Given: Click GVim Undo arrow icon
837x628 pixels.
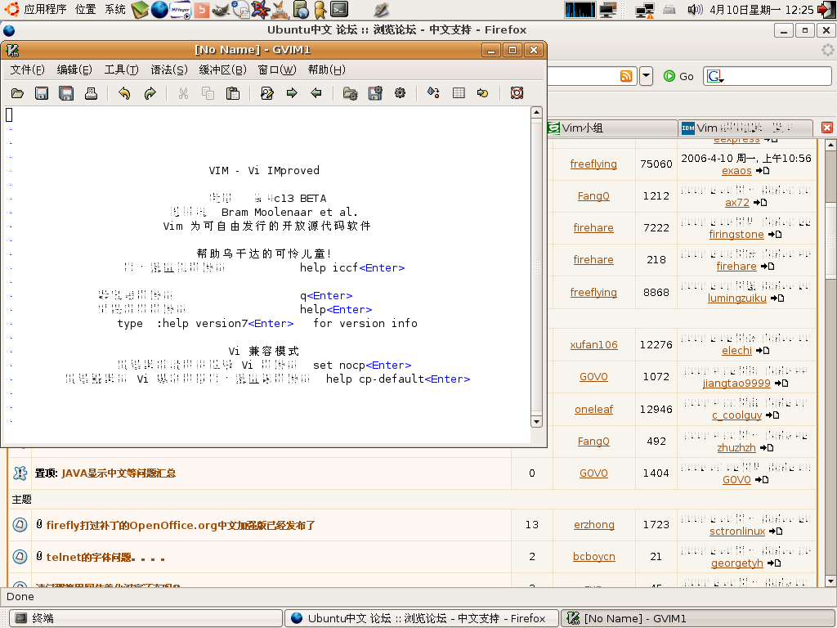Looking at the screenshot, I should coord(124,93).
